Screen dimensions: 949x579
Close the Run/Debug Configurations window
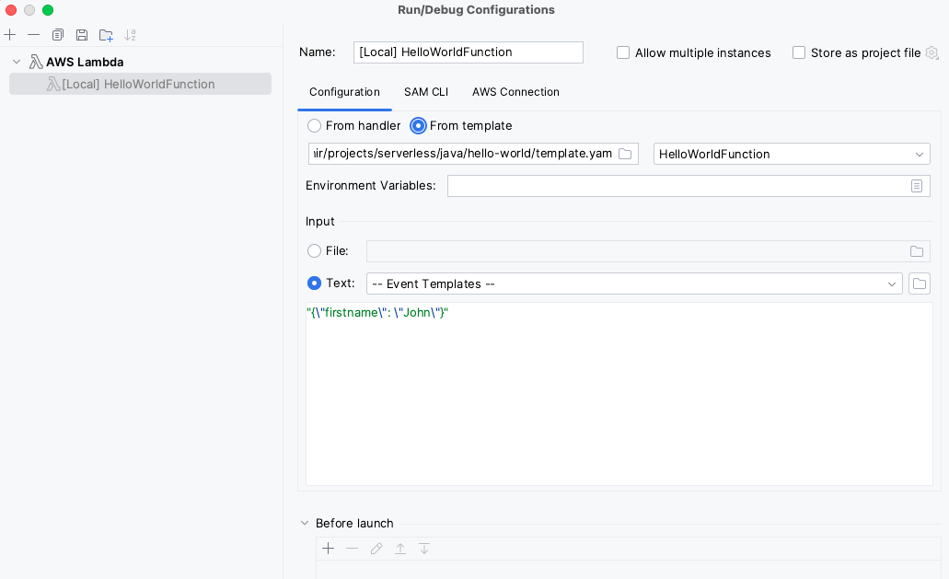11,10
